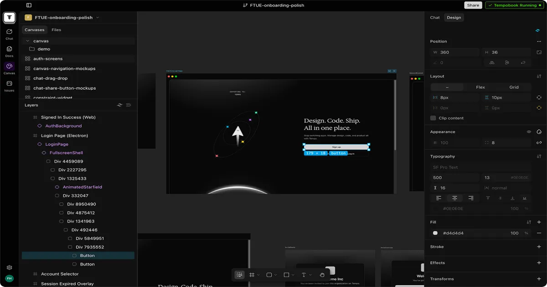Image resolution: width=547 pixels, height=287 pixels.
Task: Open settings gear in left sidebar
Action: (x=9, y=268)
